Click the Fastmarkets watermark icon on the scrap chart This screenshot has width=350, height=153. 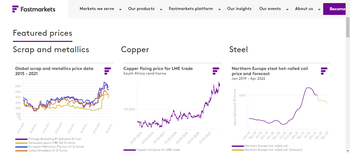coord(107,71)
